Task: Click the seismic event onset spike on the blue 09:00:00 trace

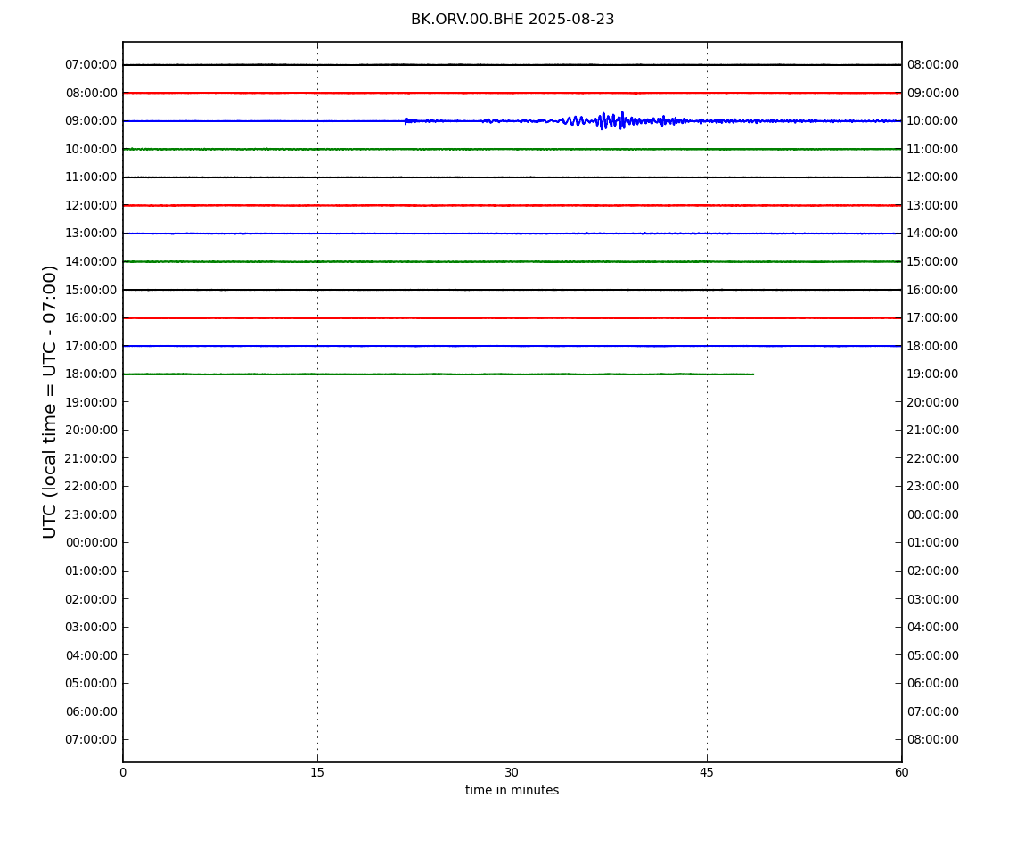Action: [x=406, y=121]
